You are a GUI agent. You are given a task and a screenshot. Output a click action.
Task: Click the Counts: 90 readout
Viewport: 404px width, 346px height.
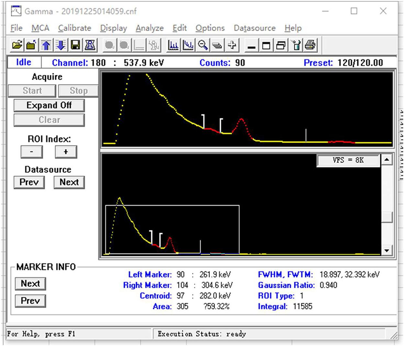pos(222,63)
